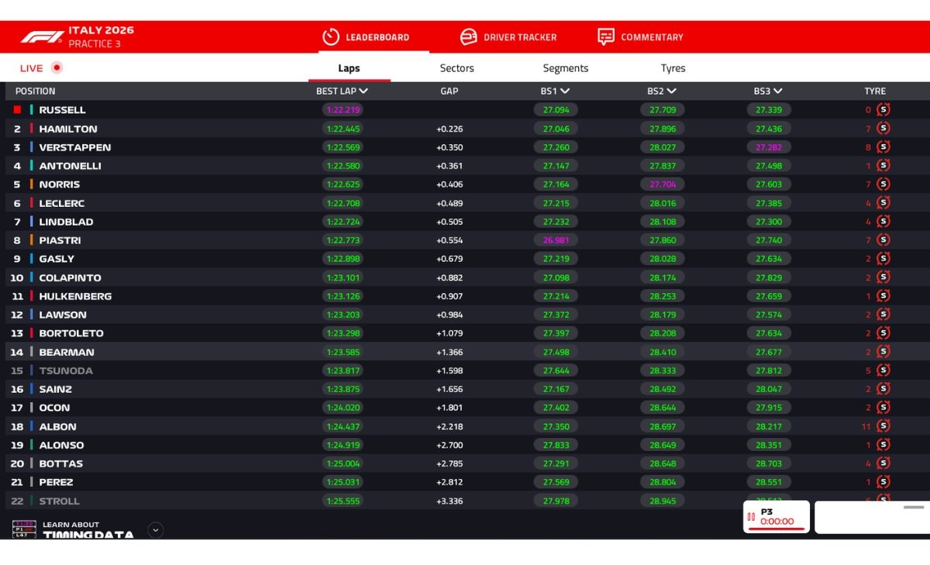Click Alonso's soft tyre icon
This screenshot has height=565, width=930.
click(x=883, y=445)
